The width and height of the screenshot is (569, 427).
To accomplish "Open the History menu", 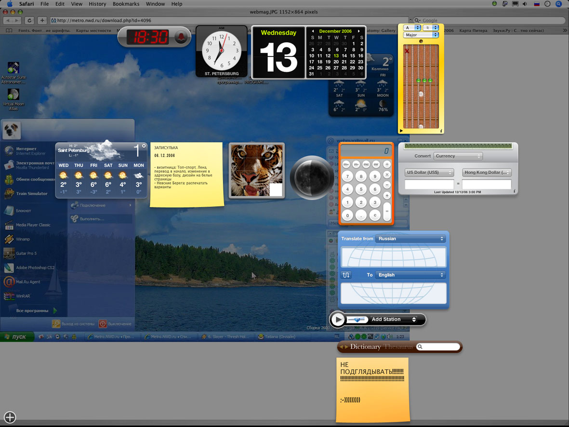I will tap(97, 4).
